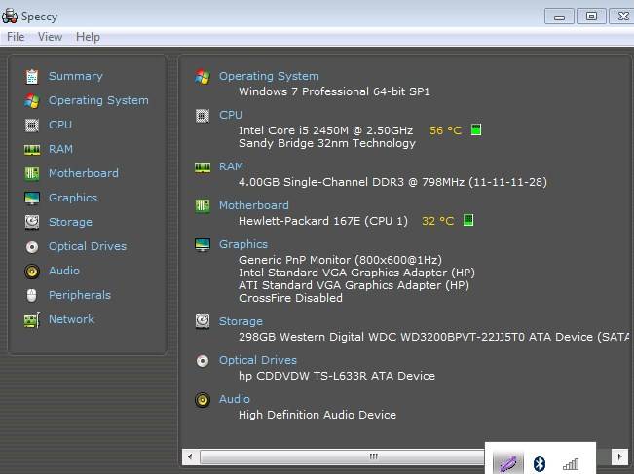The width and height of the screenshot is (634, 474).
Task: Click the horizontal scrollbar right arrow
Action: tap(619, 456)
